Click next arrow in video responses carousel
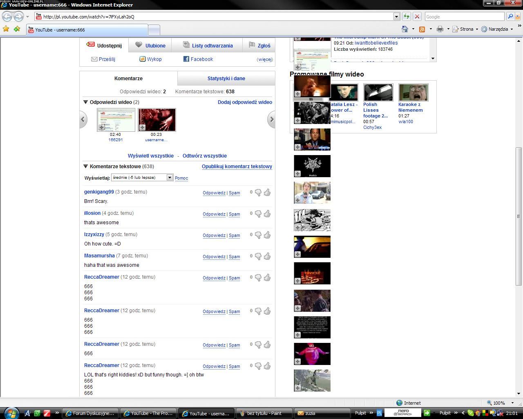The height and width of the screenshot is (419, 523). point(271,119)
